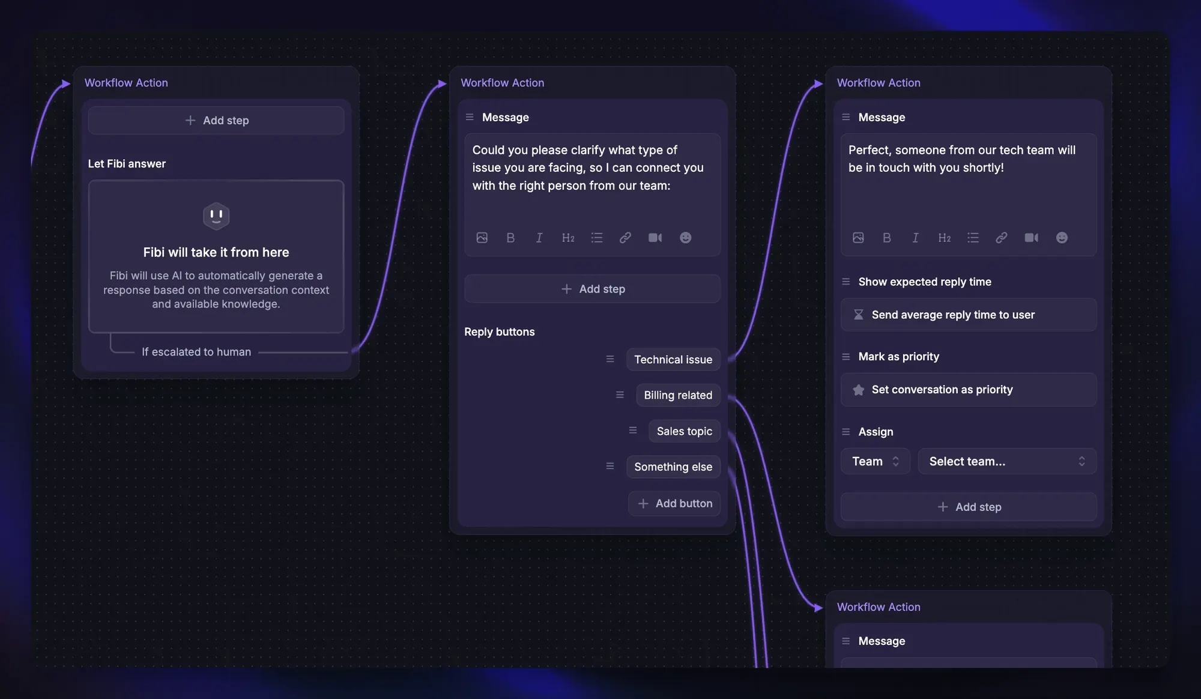Open the Select team... dropdown
The width and height of the screenshot is (1201, 699).
click(1007, 461)
